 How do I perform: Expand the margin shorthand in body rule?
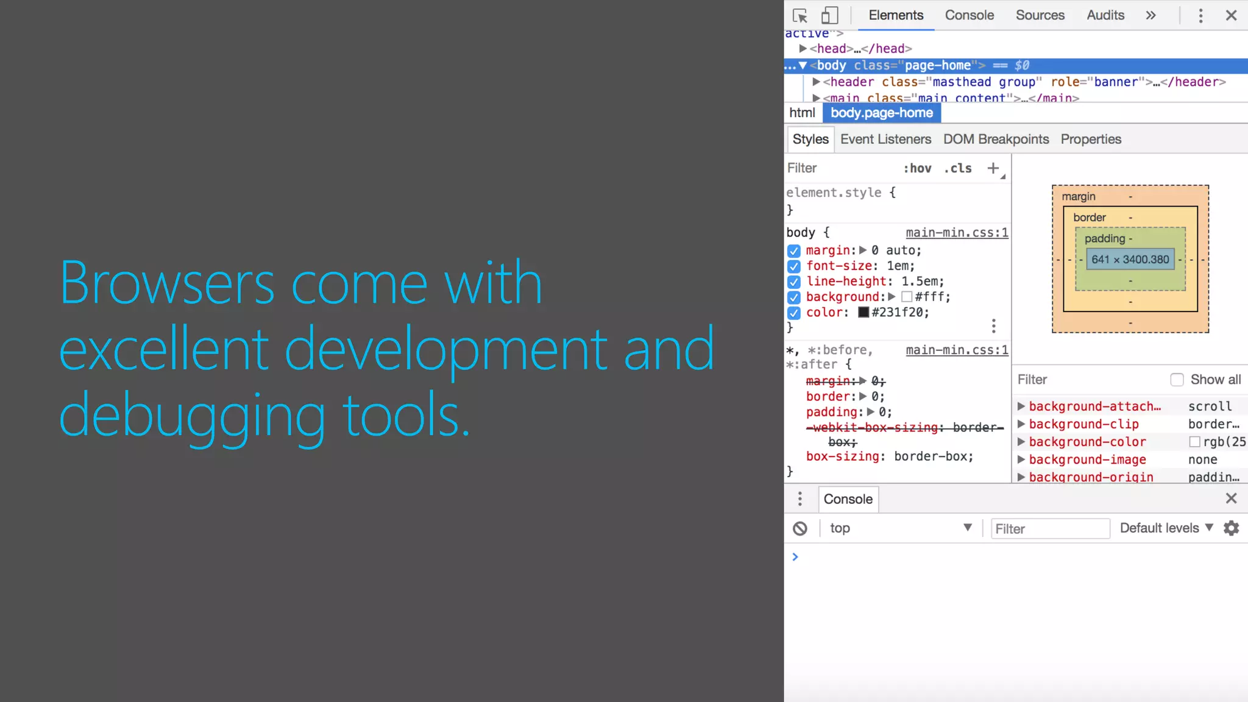tap(863, 250)
